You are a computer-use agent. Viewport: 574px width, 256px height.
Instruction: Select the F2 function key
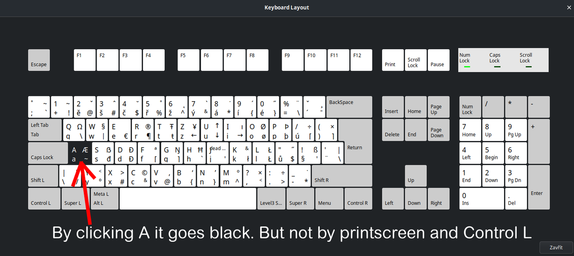(108, 60)
